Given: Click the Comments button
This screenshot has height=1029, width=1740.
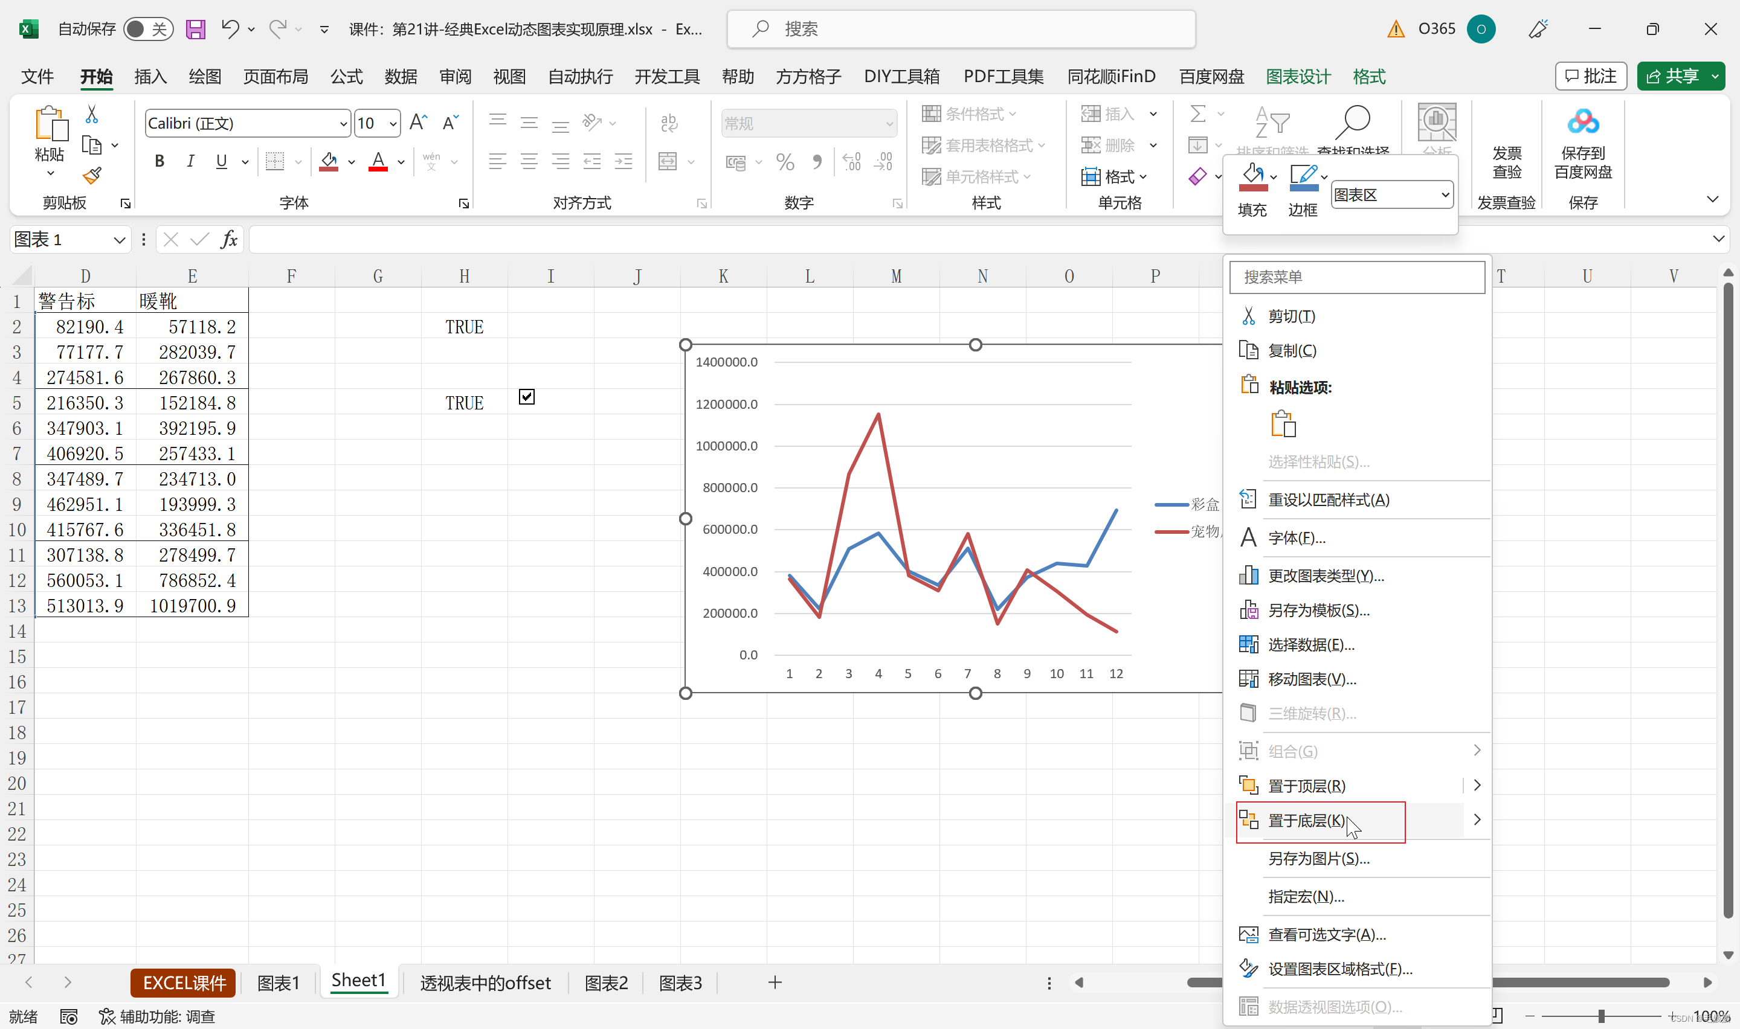Looking at the screenshot, I should pyautogui.click(x=1591, y=76).
